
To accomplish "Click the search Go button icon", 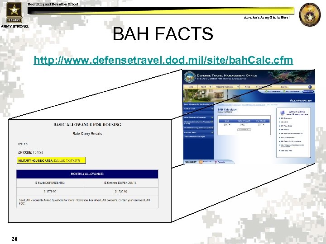I will (310, 87).
